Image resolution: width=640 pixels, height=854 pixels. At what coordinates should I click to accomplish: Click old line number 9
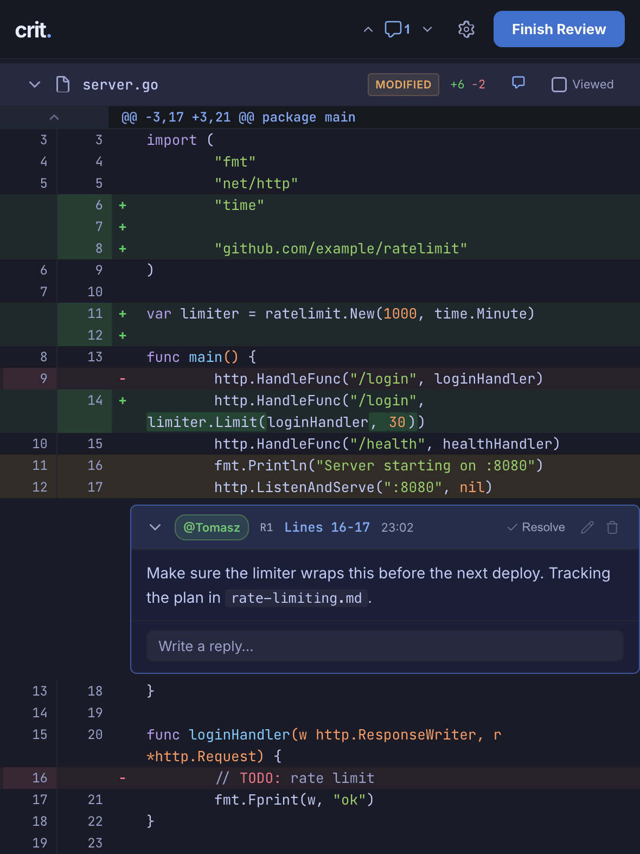click(43, 379)
